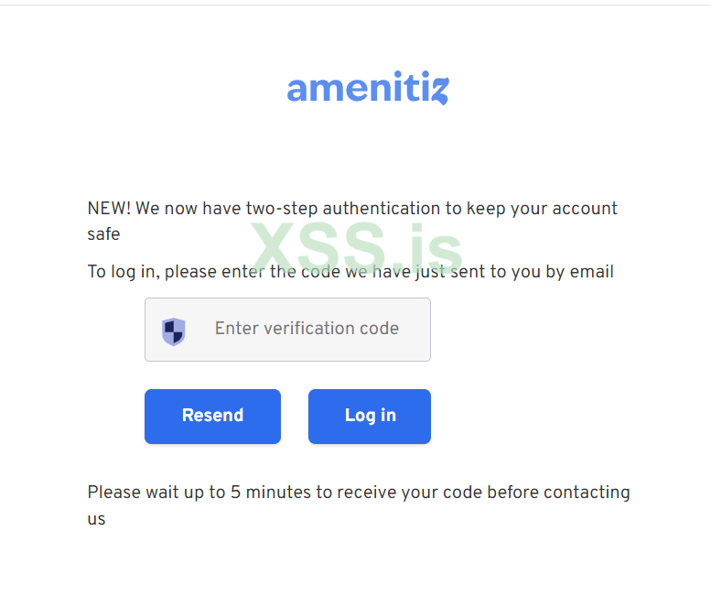Image resolution: width=711 pixels, height=607 pixels.
Task: Click the word safe in the notice
Action: click(x=103, y=235)
